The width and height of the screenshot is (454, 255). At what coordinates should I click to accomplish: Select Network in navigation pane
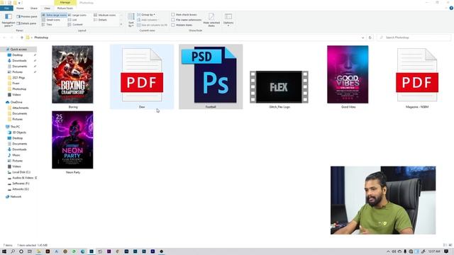(x=16, y=197)
